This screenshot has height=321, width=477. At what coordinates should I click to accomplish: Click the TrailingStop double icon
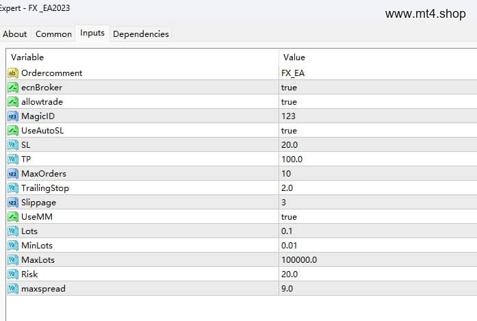(x=13, y=188)
